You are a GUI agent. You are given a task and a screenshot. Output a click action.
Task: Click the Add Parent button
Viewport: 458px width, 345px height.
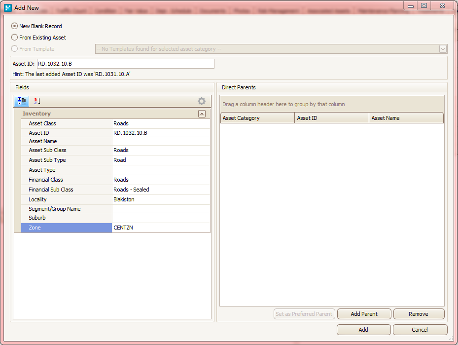point(364,314)
